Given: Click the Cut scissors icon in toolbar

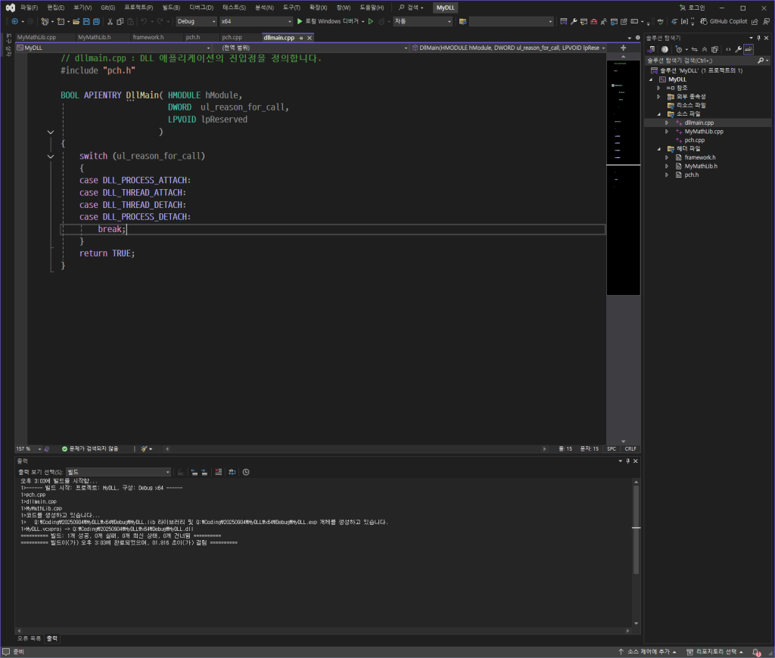Looking at the screenshot, I should pyautogui.click(x=110, y=21).
